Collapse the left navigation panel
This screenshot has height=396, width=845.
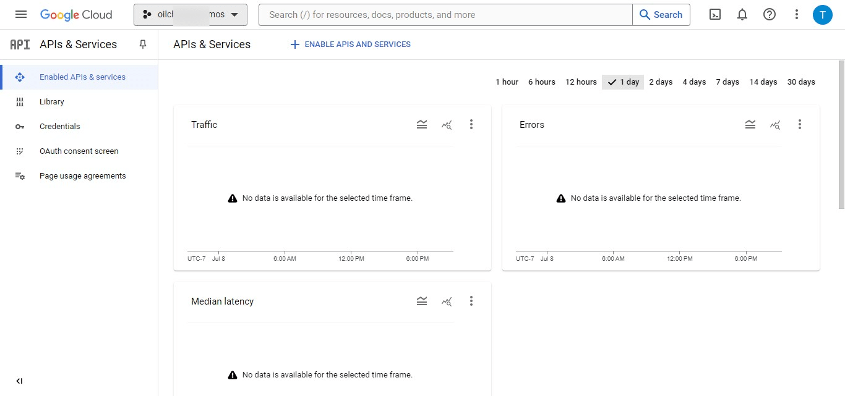[x=19, y=381]
